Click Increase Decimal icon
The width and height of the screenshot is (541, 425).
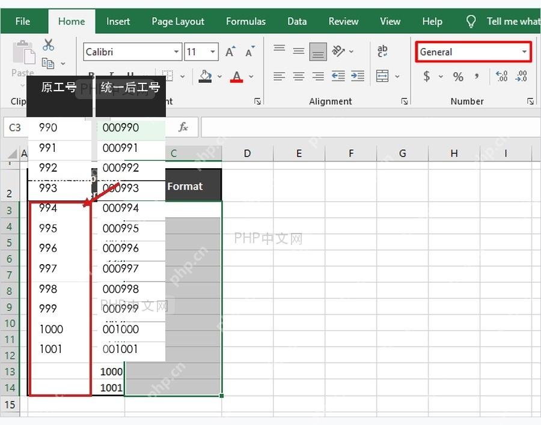coord(501,76)
